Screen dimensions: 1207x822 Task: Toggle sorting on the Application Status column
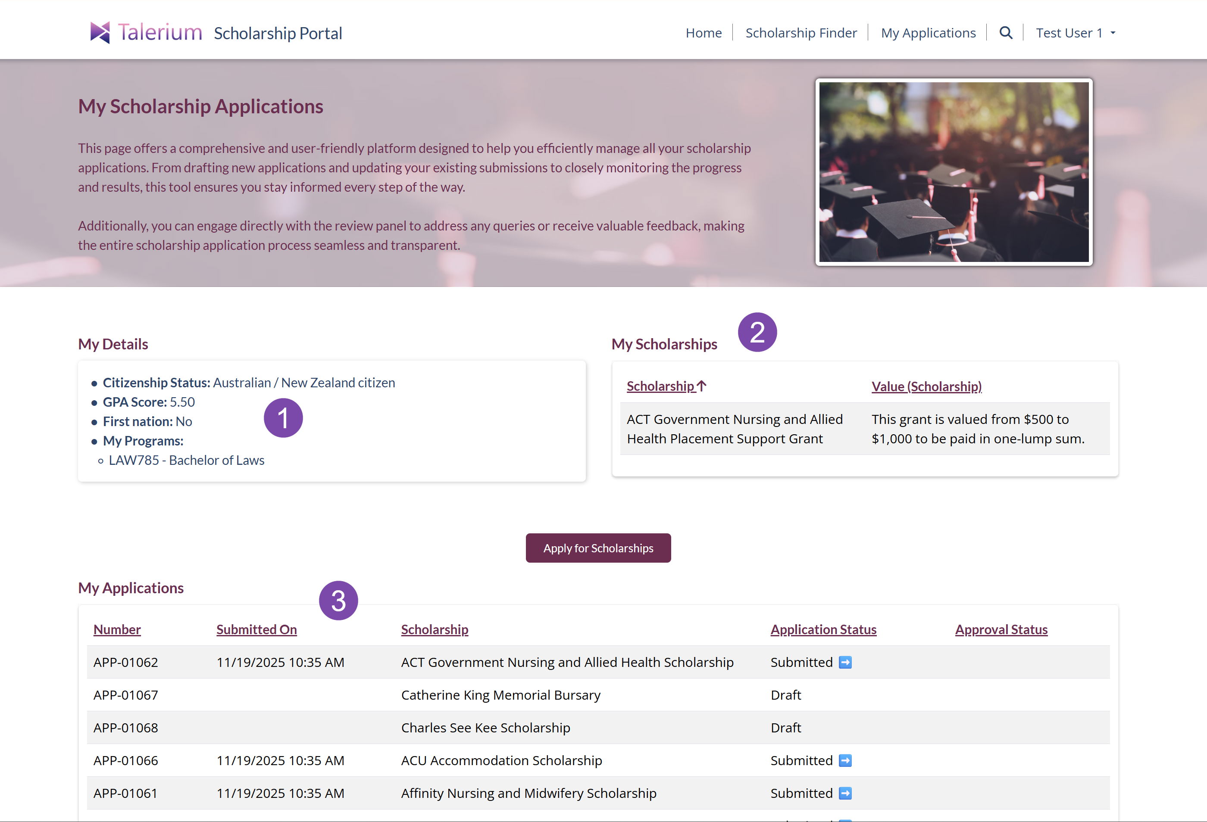823,629
